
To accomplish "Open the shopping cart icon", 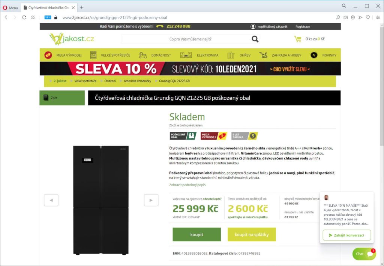I will click(298, 39).
